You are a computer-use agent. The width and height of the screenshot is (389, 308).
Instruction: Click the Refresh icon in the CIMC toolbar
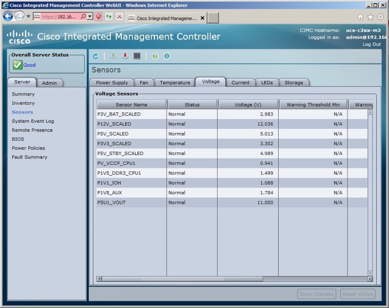(x=95, y=56)
